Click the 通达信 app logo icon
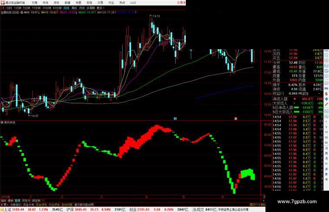Screen dimensions: 329x212 (3, 3)
